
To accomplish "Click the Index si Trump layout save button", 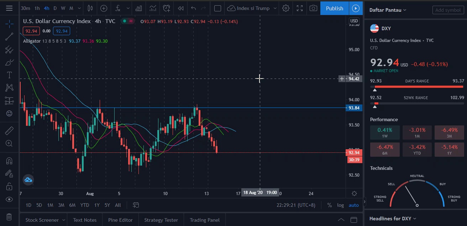I will 249,8.
